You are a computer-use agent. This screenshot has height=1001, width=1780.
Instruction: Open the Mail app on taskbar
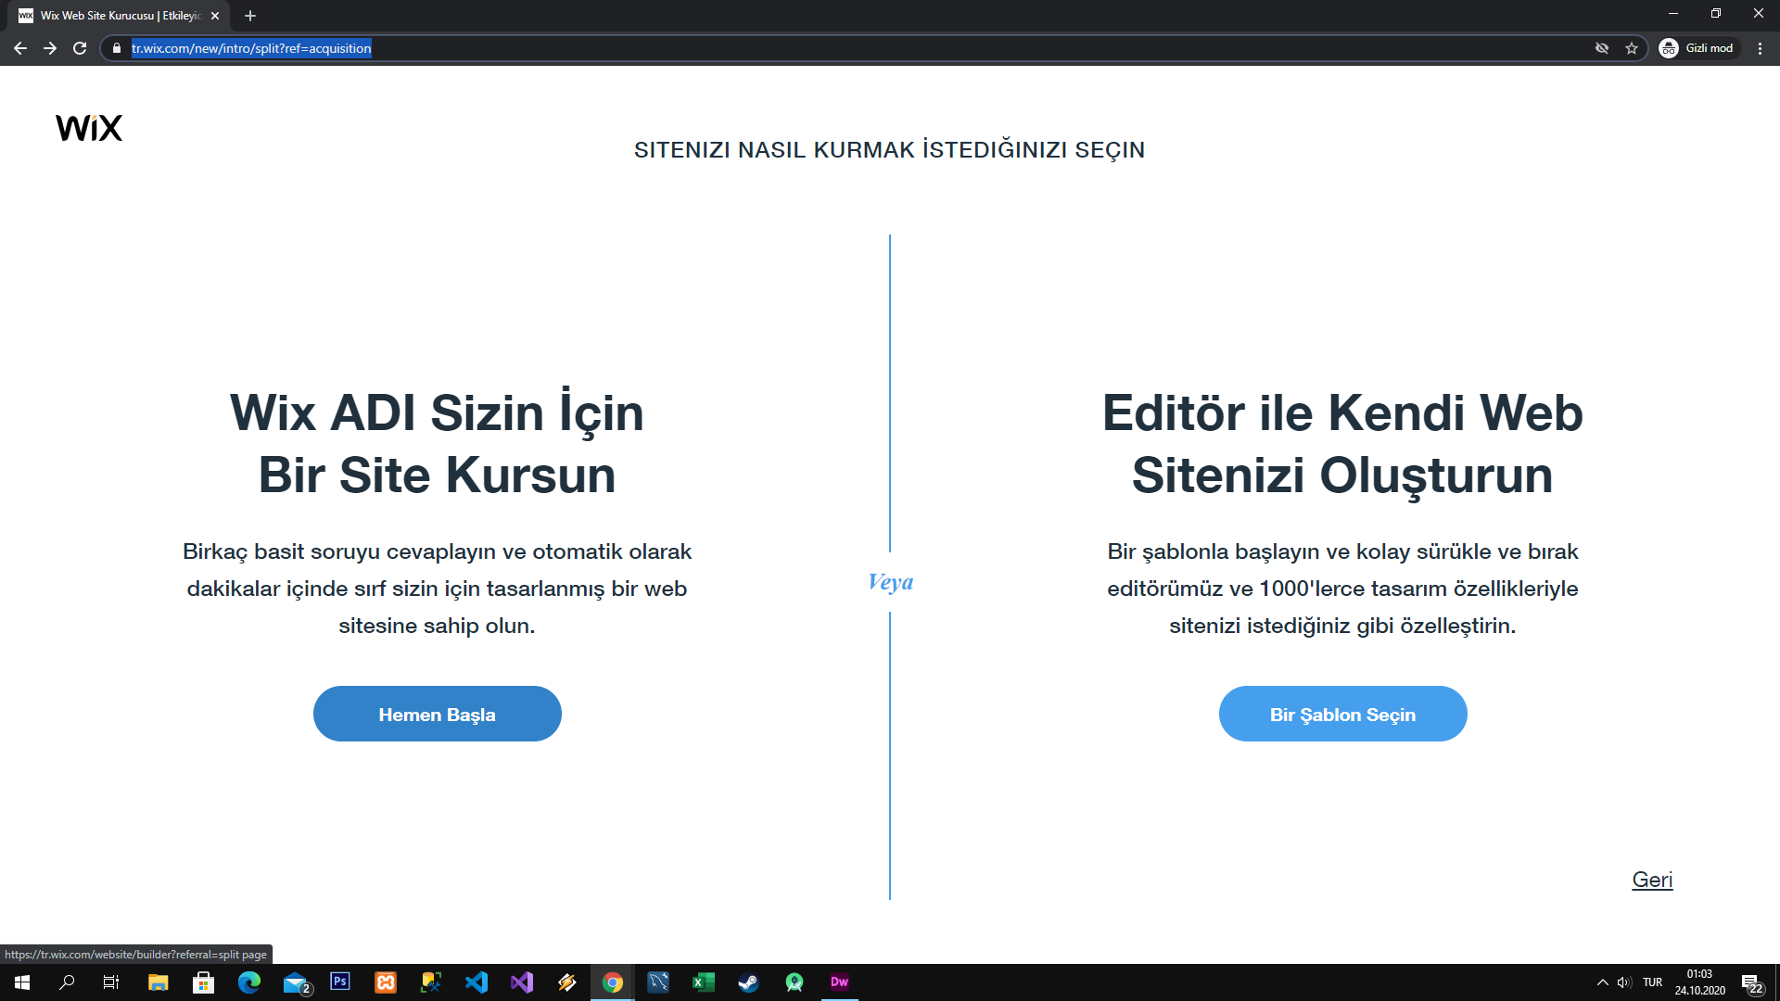point(295,982)
